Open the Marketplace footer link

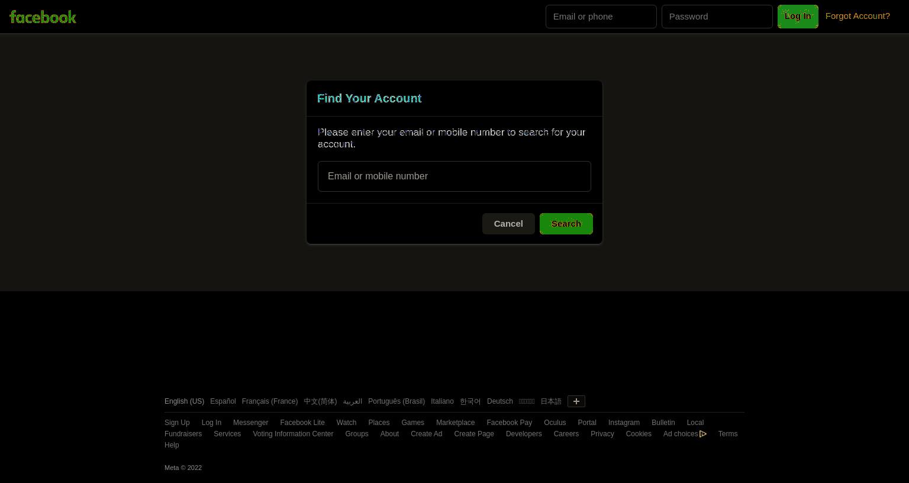pyautogui.click(x=456, y=423)
